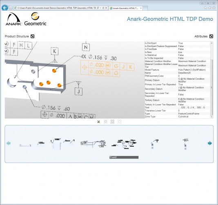Show next views with the right carousel arrow

click(210, 143)
